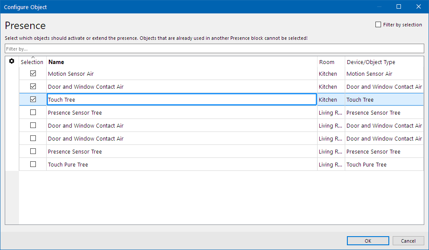Uncheck Motion Sensor Air in Kitchen
The image size is (429, 250).
33,74
